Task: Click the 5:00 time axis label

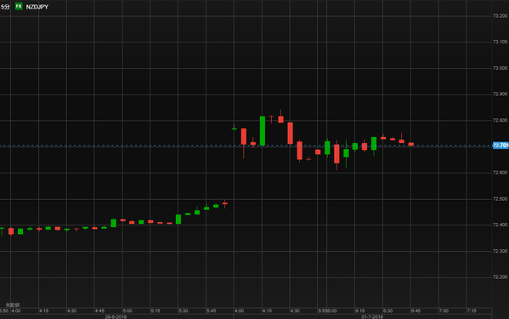Action: pos(127,310)
